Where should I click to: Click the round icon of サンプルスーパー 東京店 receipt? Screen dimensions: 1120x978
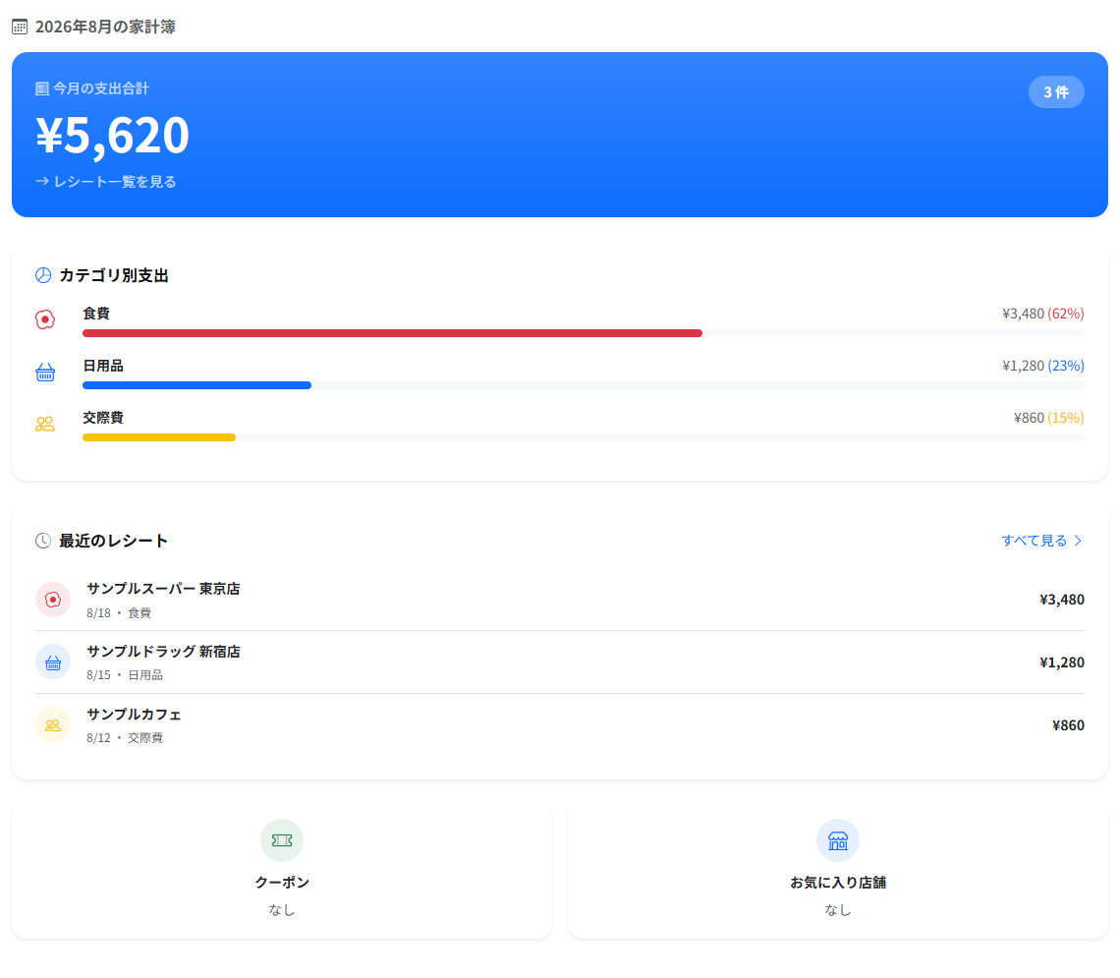[53, 600]
